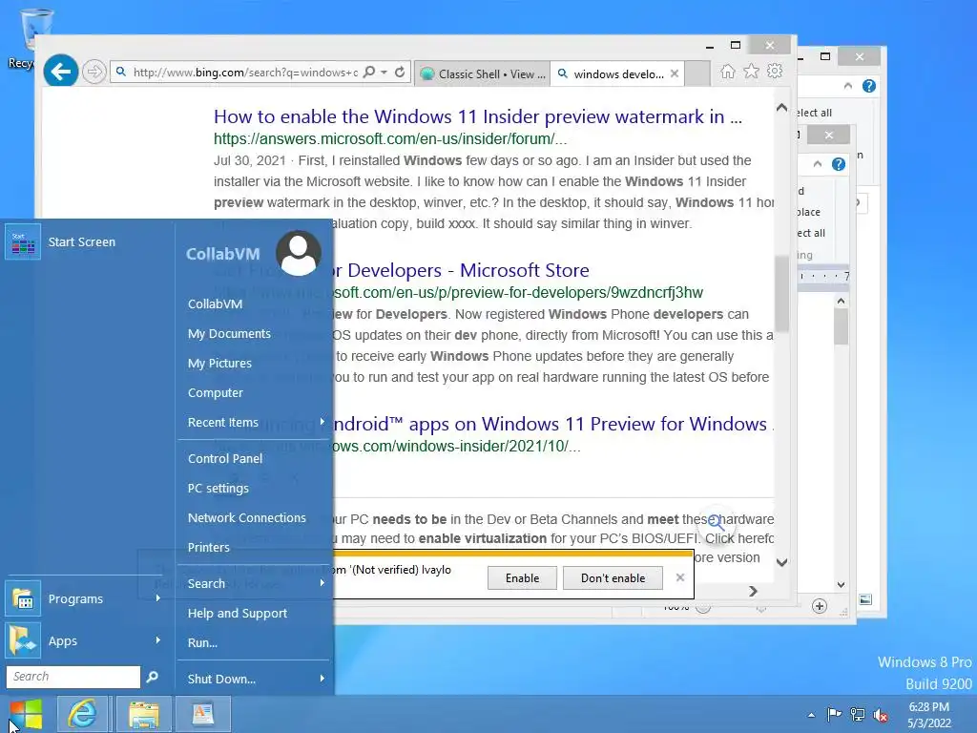Image resolution: width=977 pixels, height=733 pixels.
Task: Click the CollabVM user avatar picture
Action: [299, 253]
